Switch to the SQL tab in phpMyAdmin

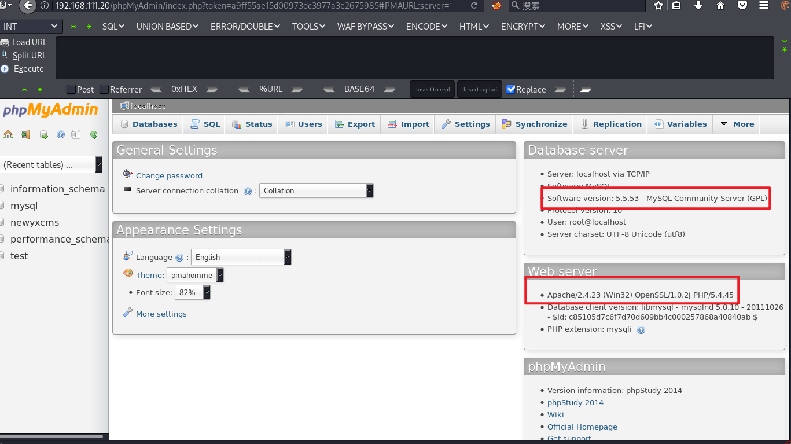tap(205, 124)
